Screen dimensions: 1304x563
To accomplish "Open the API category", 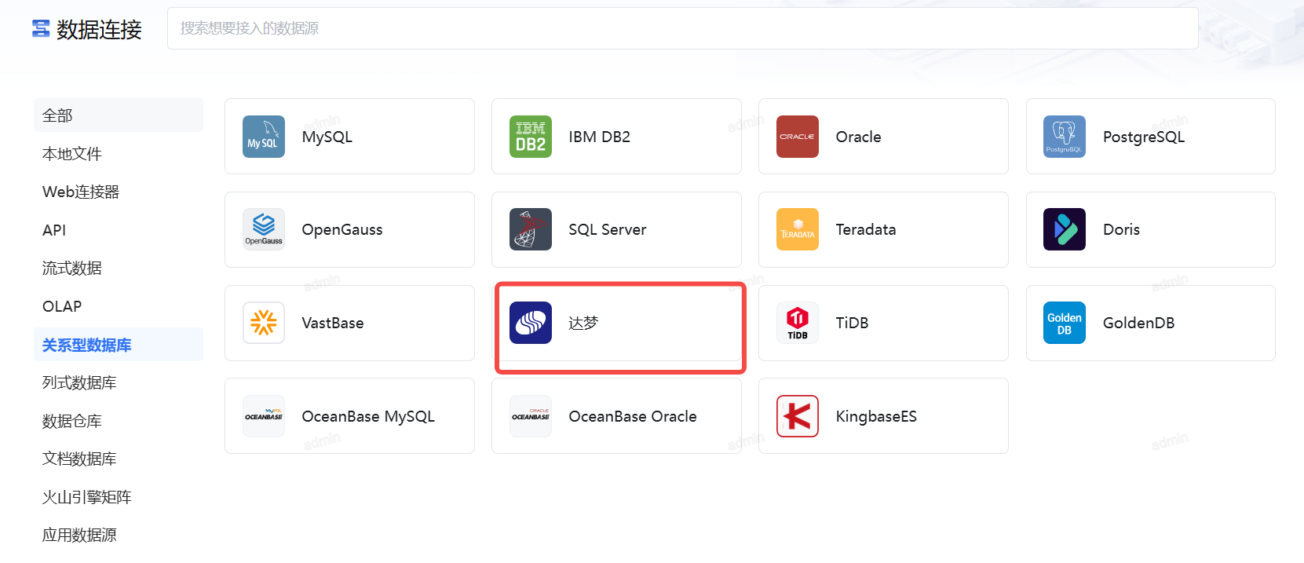I will pos(119,230).
